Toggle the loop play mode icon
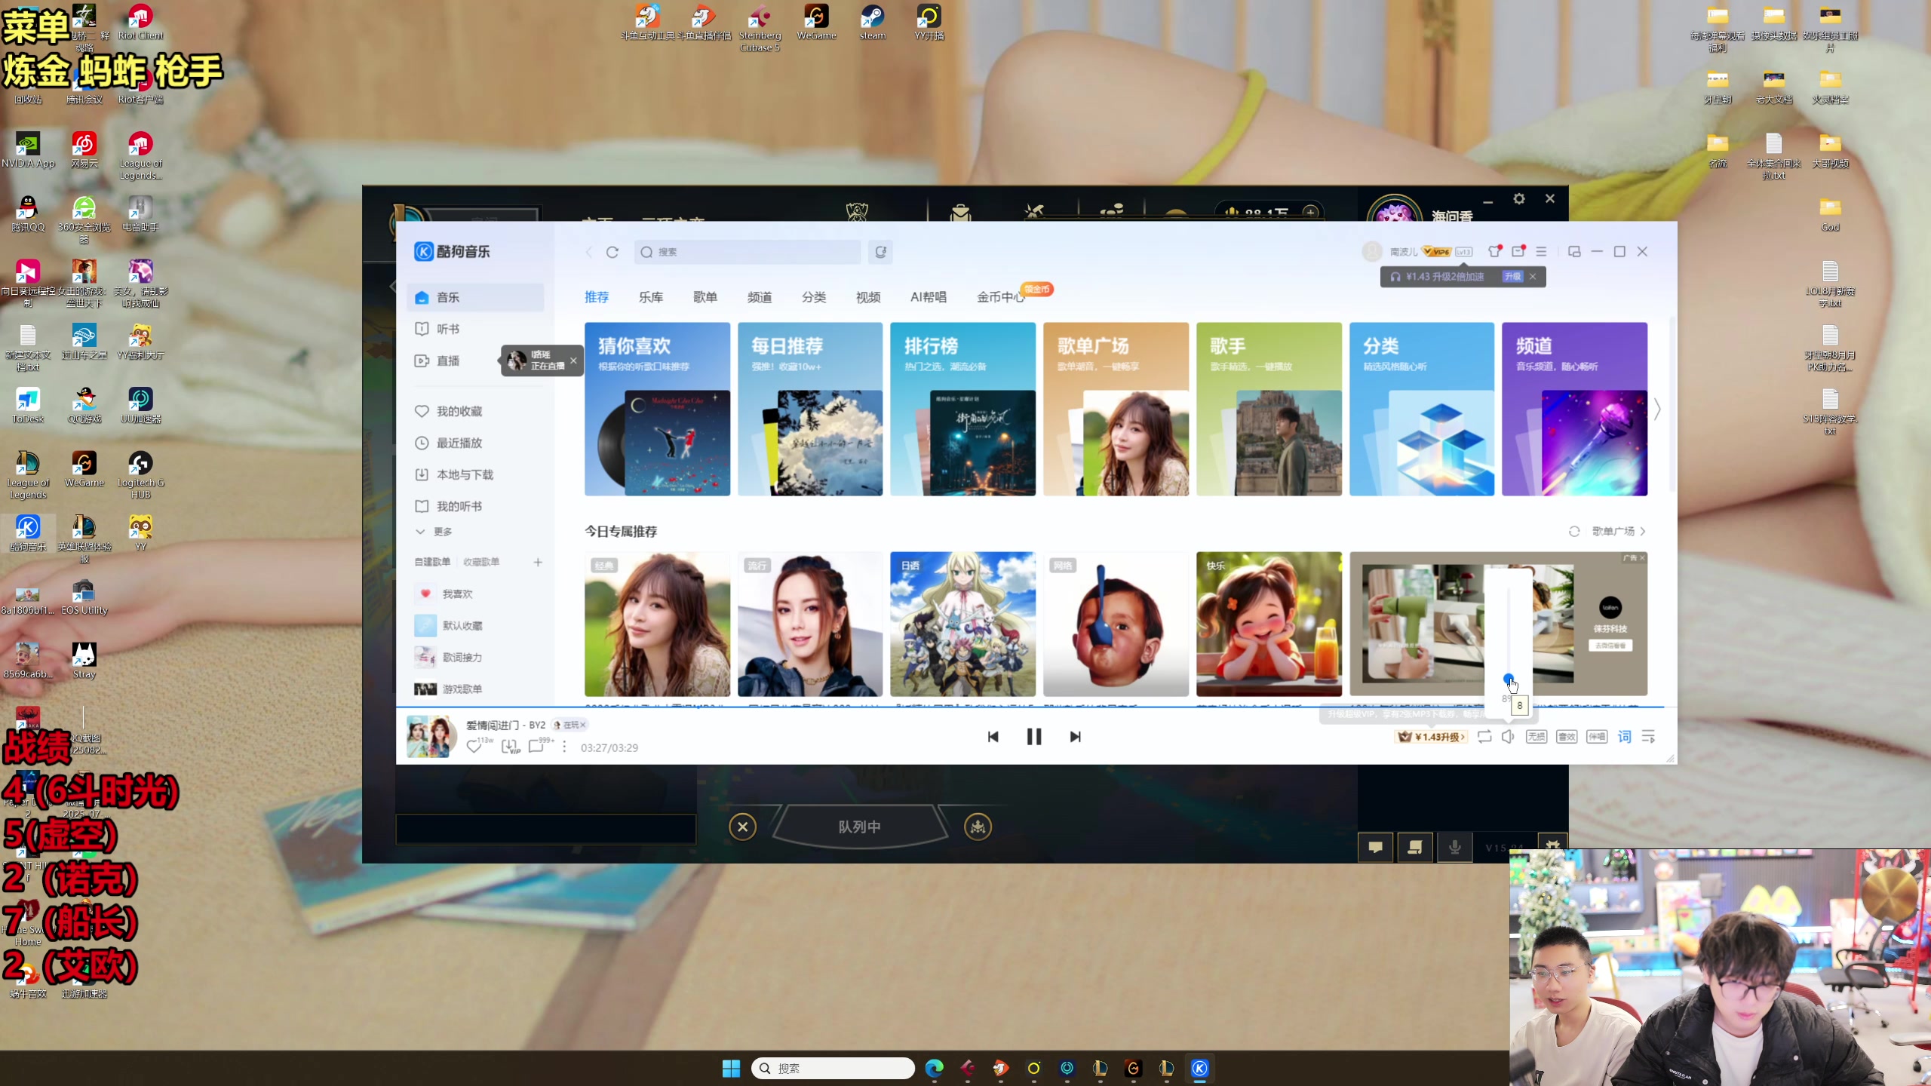The width and height of the screenshot is (1931, 1086). tap(1484, 737)
